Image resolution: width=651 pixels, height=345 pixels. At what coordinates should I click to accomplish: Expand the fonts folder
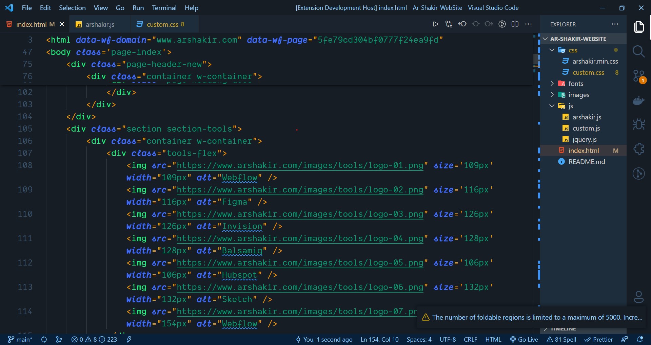point(552,84)
